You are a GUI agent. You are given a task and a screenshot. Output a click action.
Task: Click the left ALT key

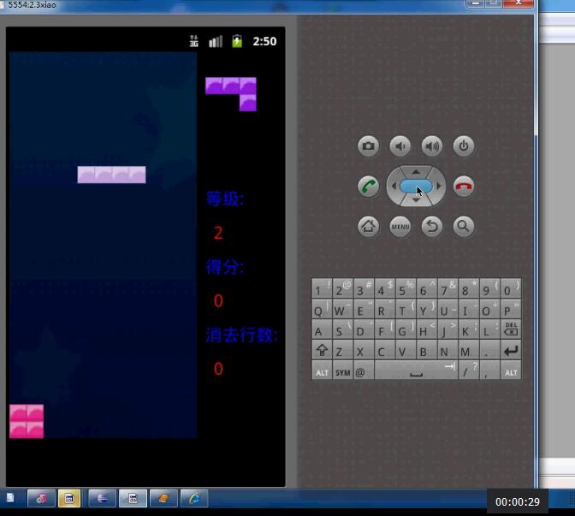point(322,371)
